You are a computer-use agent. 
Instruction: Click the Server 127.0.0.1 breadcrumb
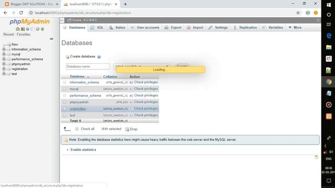(x=84, y=20)
